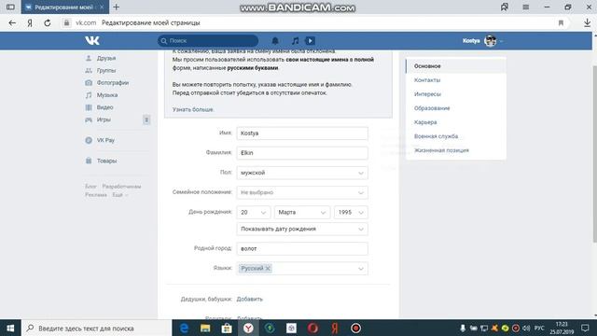This screenshot has height=336, width=597.
Task: Click the browser back arrow
Action: [12, 22]
